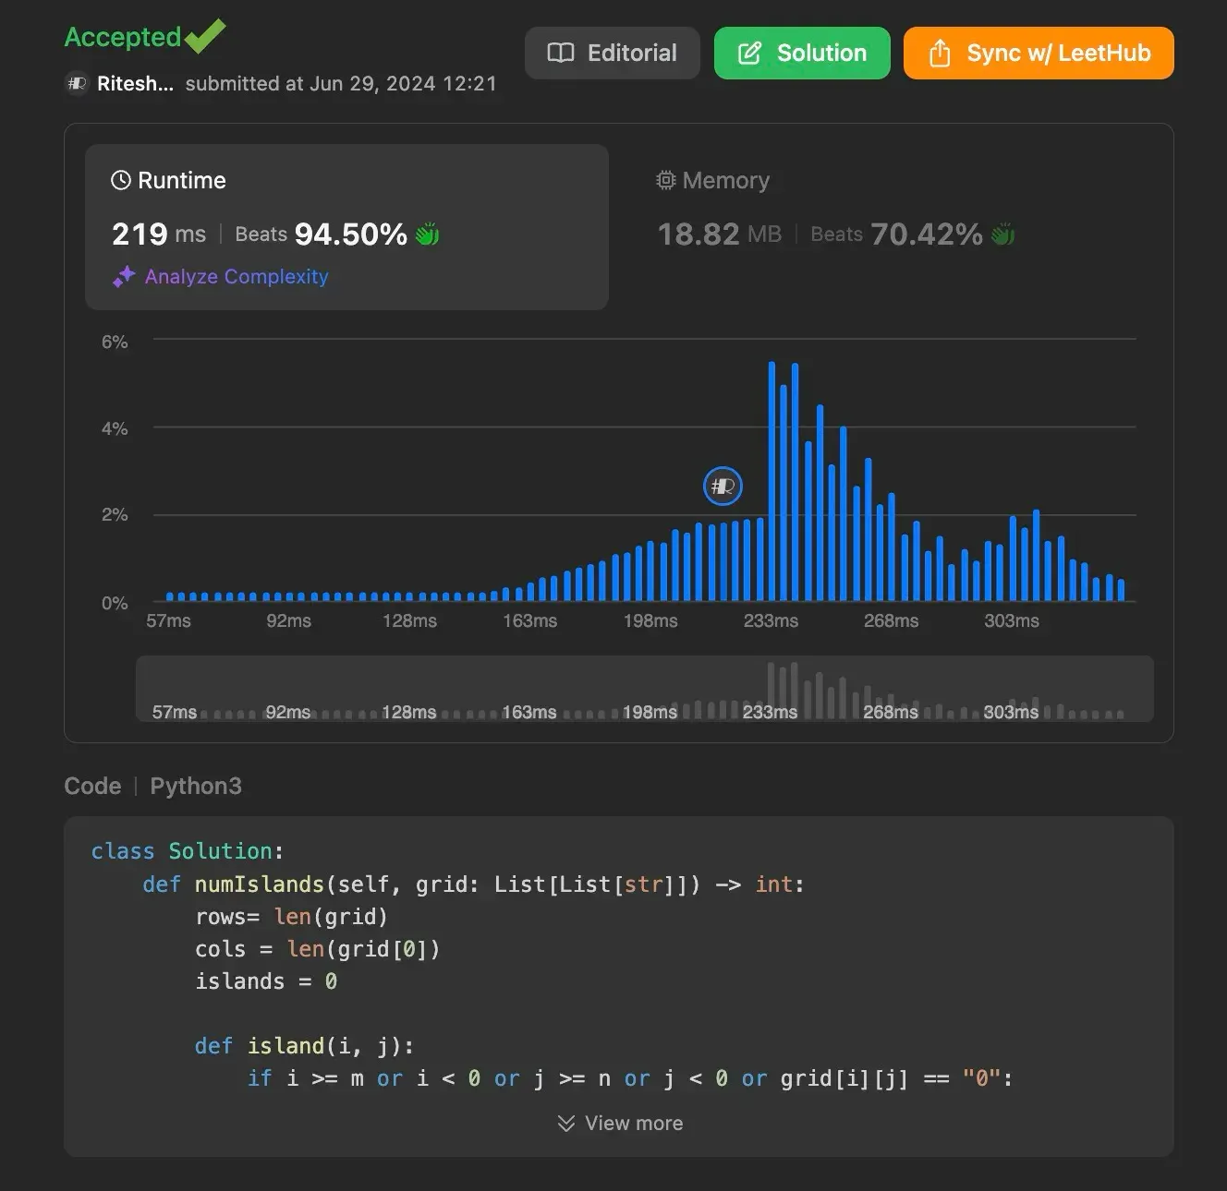The image size is (1227, 1191).
Task: Select the avatar marker on the runtime chart
Action: click(x=723, y=487)
